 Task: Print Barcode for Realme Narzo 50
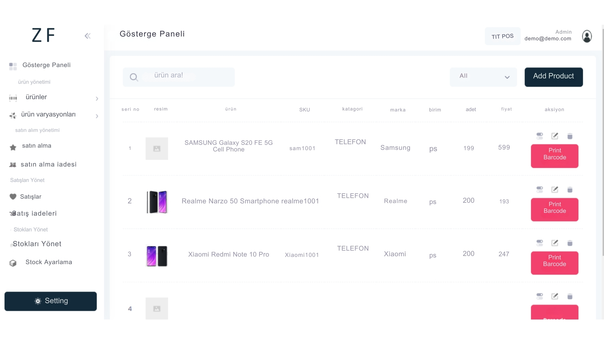[555, 210]
